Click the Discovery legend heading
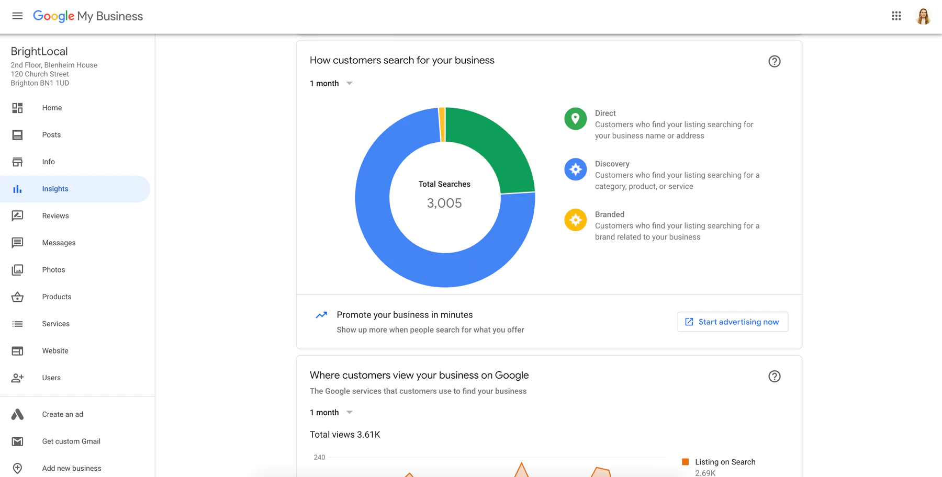Image resolution: width=942 pixels, height=477 pixels. click(612, 164)
